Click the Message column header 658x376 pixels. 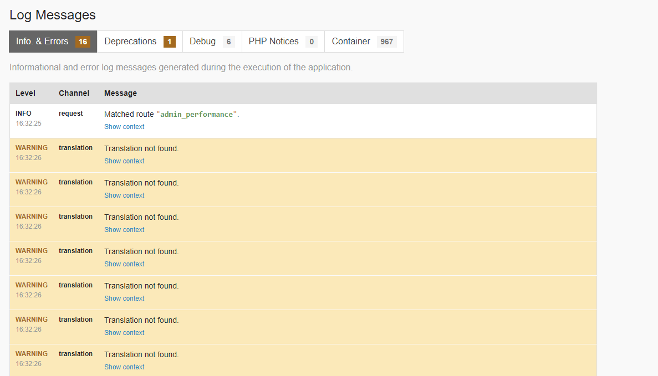pos(120,93)
